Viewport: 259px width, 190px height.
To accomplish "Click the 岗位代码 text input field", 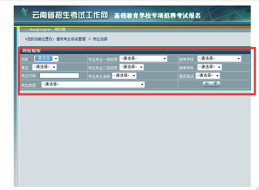I will [x=59, y=76].
